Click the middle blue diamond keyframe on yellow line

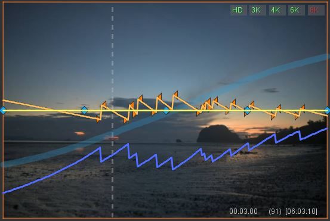point(166,110)
